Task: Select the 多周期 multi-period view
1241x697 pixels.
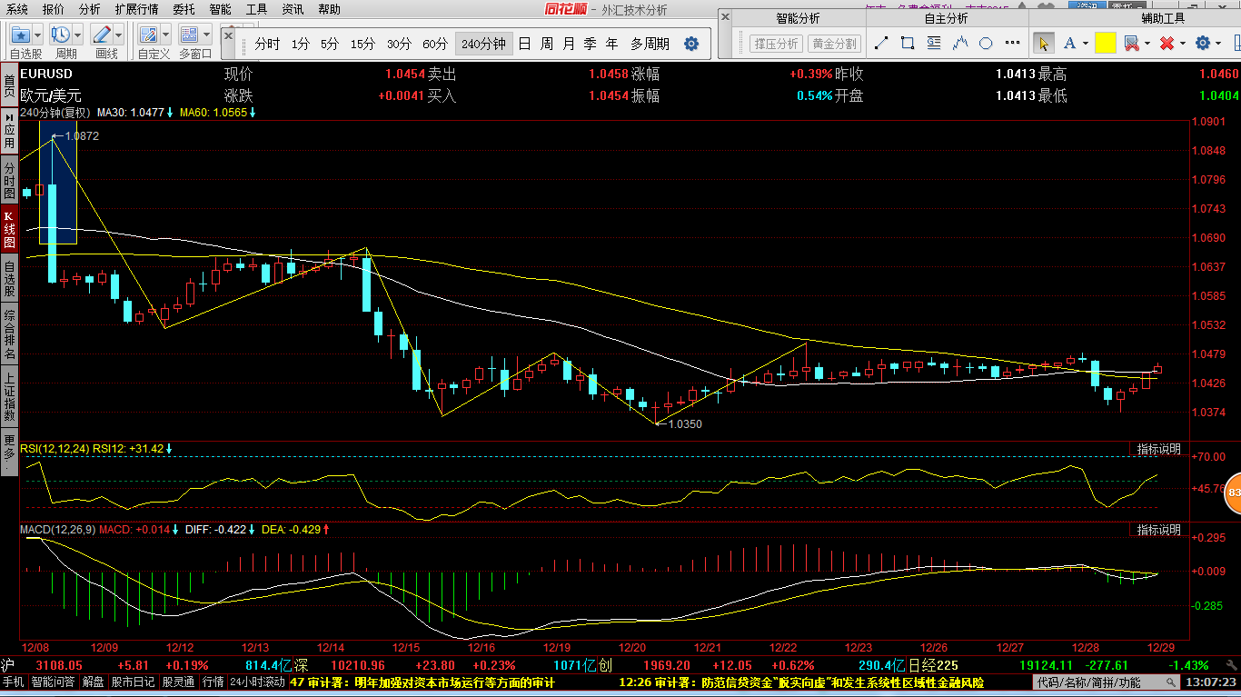Action: click(650, 44)
